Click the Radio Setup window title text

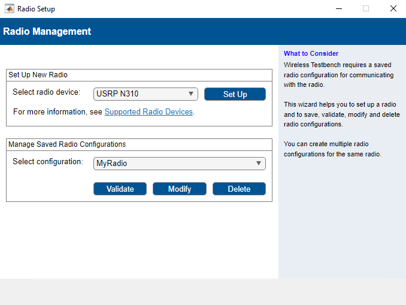pos(36,9)
